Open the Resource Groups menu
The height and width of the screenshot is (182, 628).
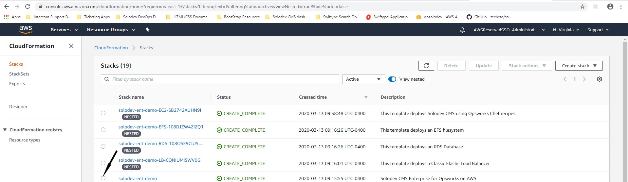pos(111,30)
